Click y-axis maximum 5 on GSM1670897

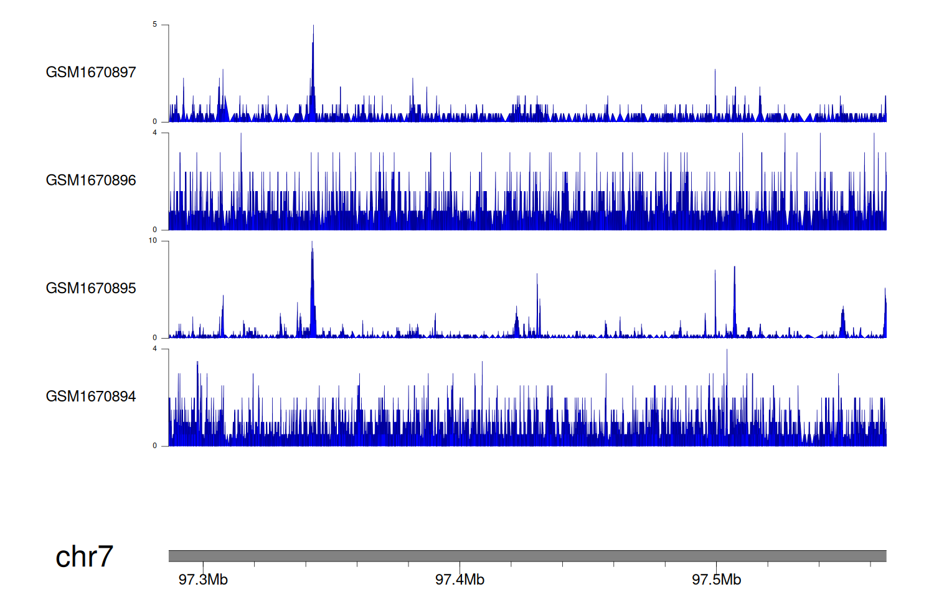155,25
